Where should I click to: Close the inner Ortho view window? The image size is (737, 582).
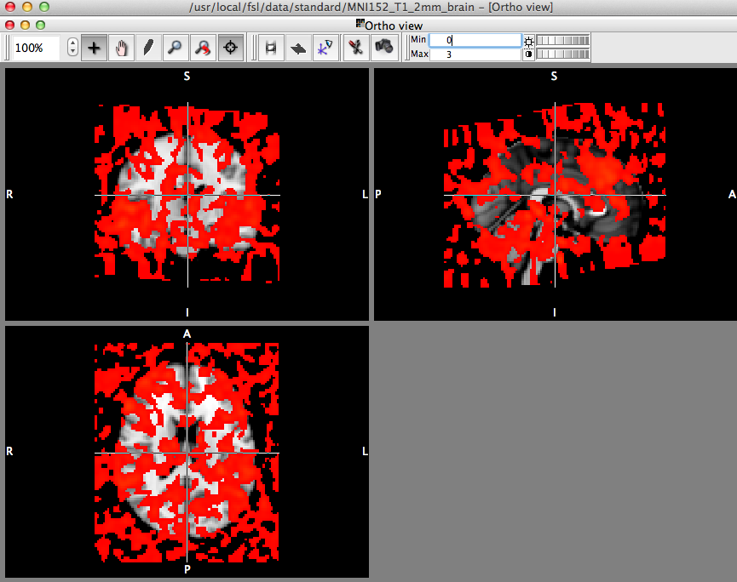10,25
